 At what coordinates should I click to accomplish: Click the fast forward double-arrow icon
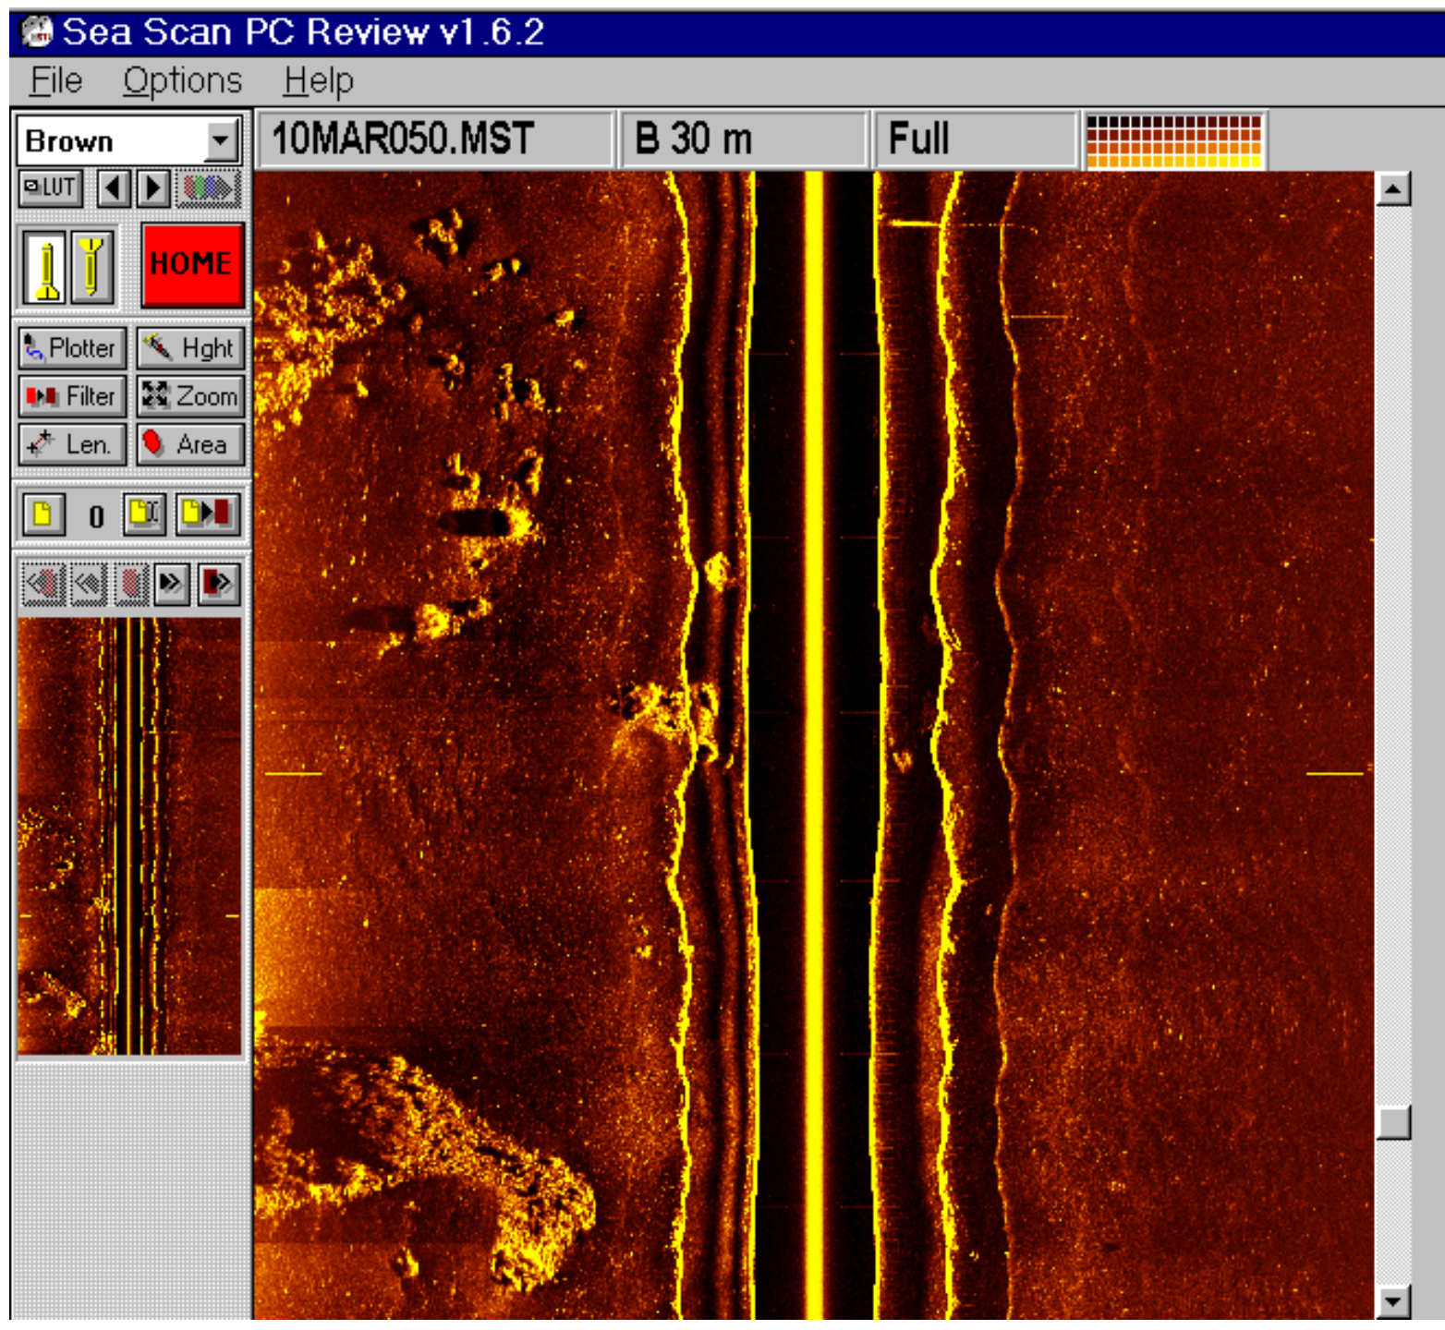[172, 584]
